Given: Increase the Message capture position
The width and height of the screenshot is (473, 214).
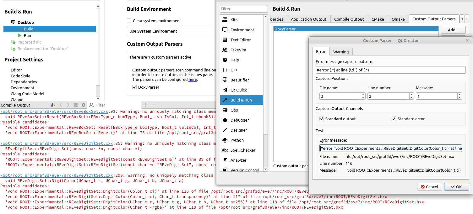Looking at the screenshot, I should point(459,95).
